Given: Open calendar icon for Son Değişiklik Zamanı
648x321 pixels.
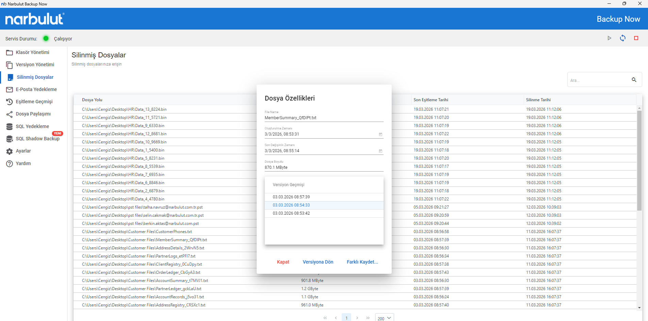Looking at the screenshot, I should 380,151.
